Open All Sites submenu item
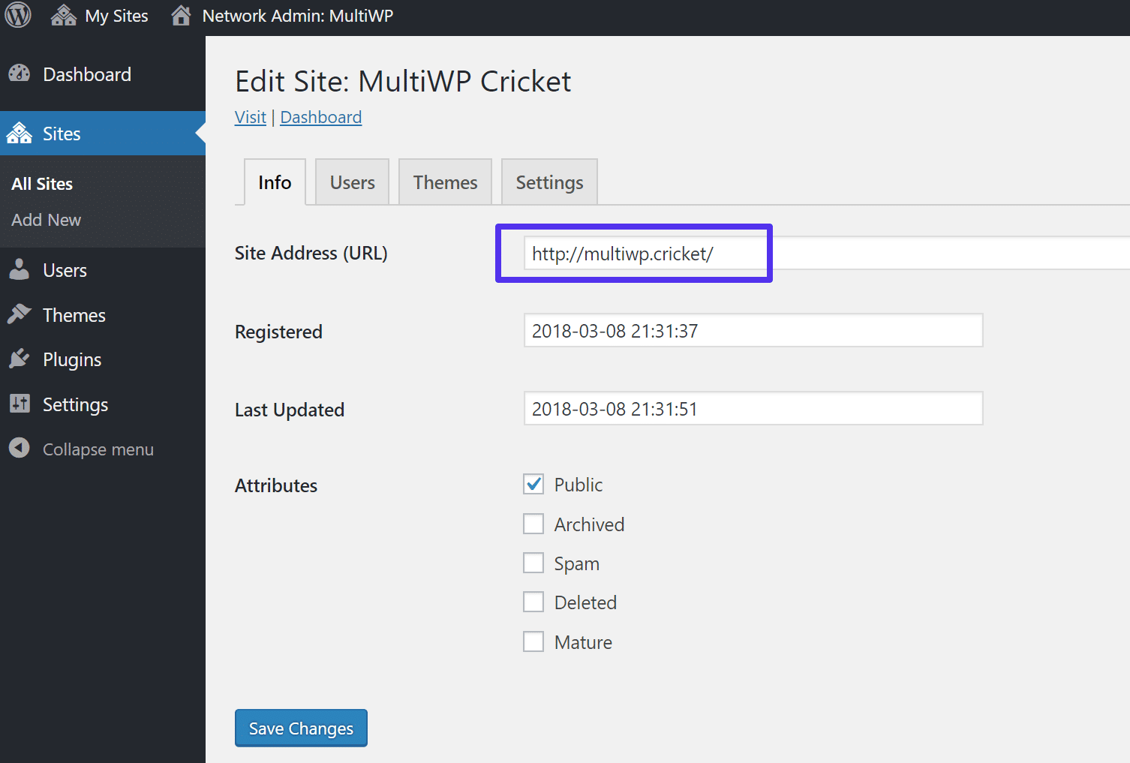Image resolution: width=1130 pixels, height=763 pixels. [x=42, y=184]
